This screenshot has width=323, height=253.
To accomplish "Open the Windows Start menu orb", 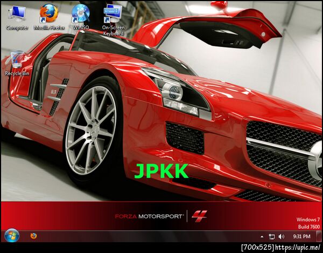I will coord(12,235).
